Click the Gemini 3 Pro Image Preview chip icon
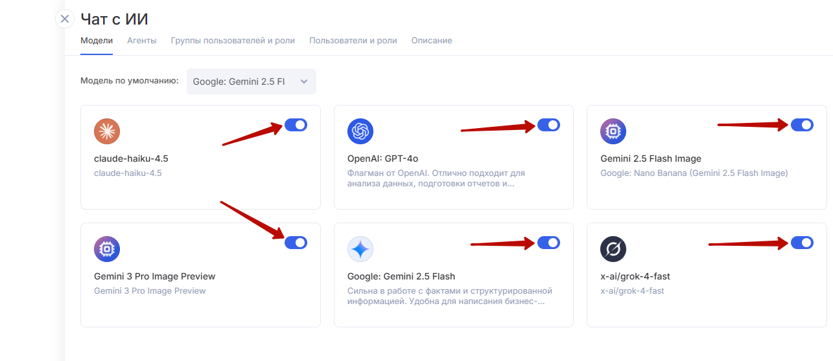 (x=107, y=249)
